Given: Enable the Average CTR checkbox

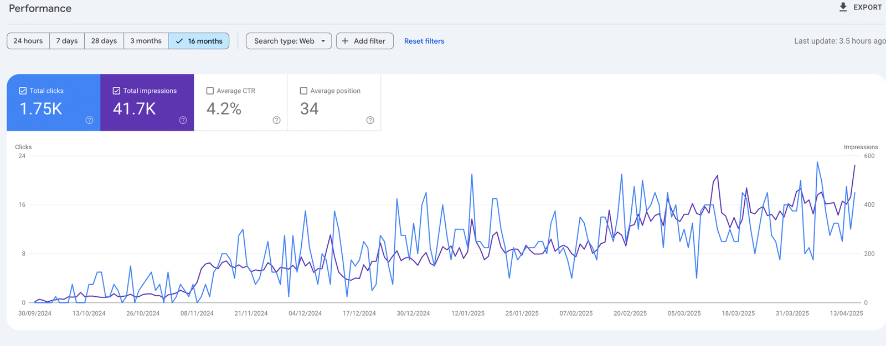Looking at the screenshot, I should pyautogui.click(x=210, y=91).
